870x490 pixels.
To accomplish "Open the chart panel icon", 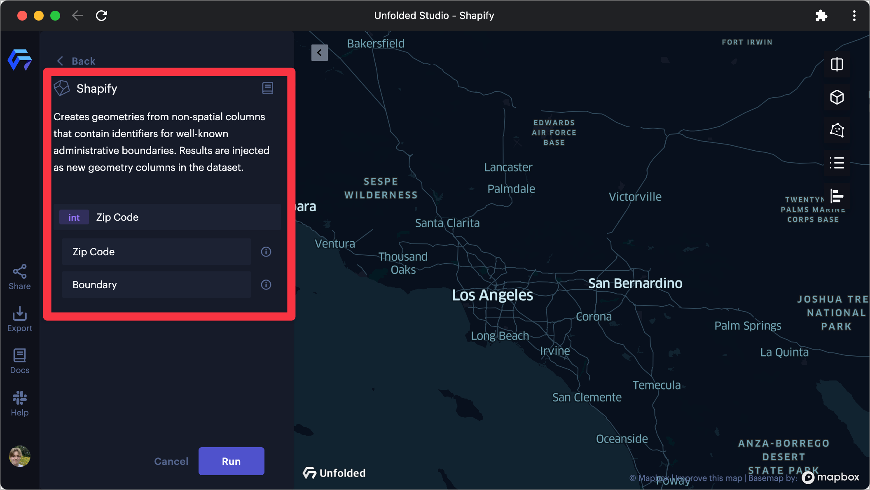I will point(837,196).
